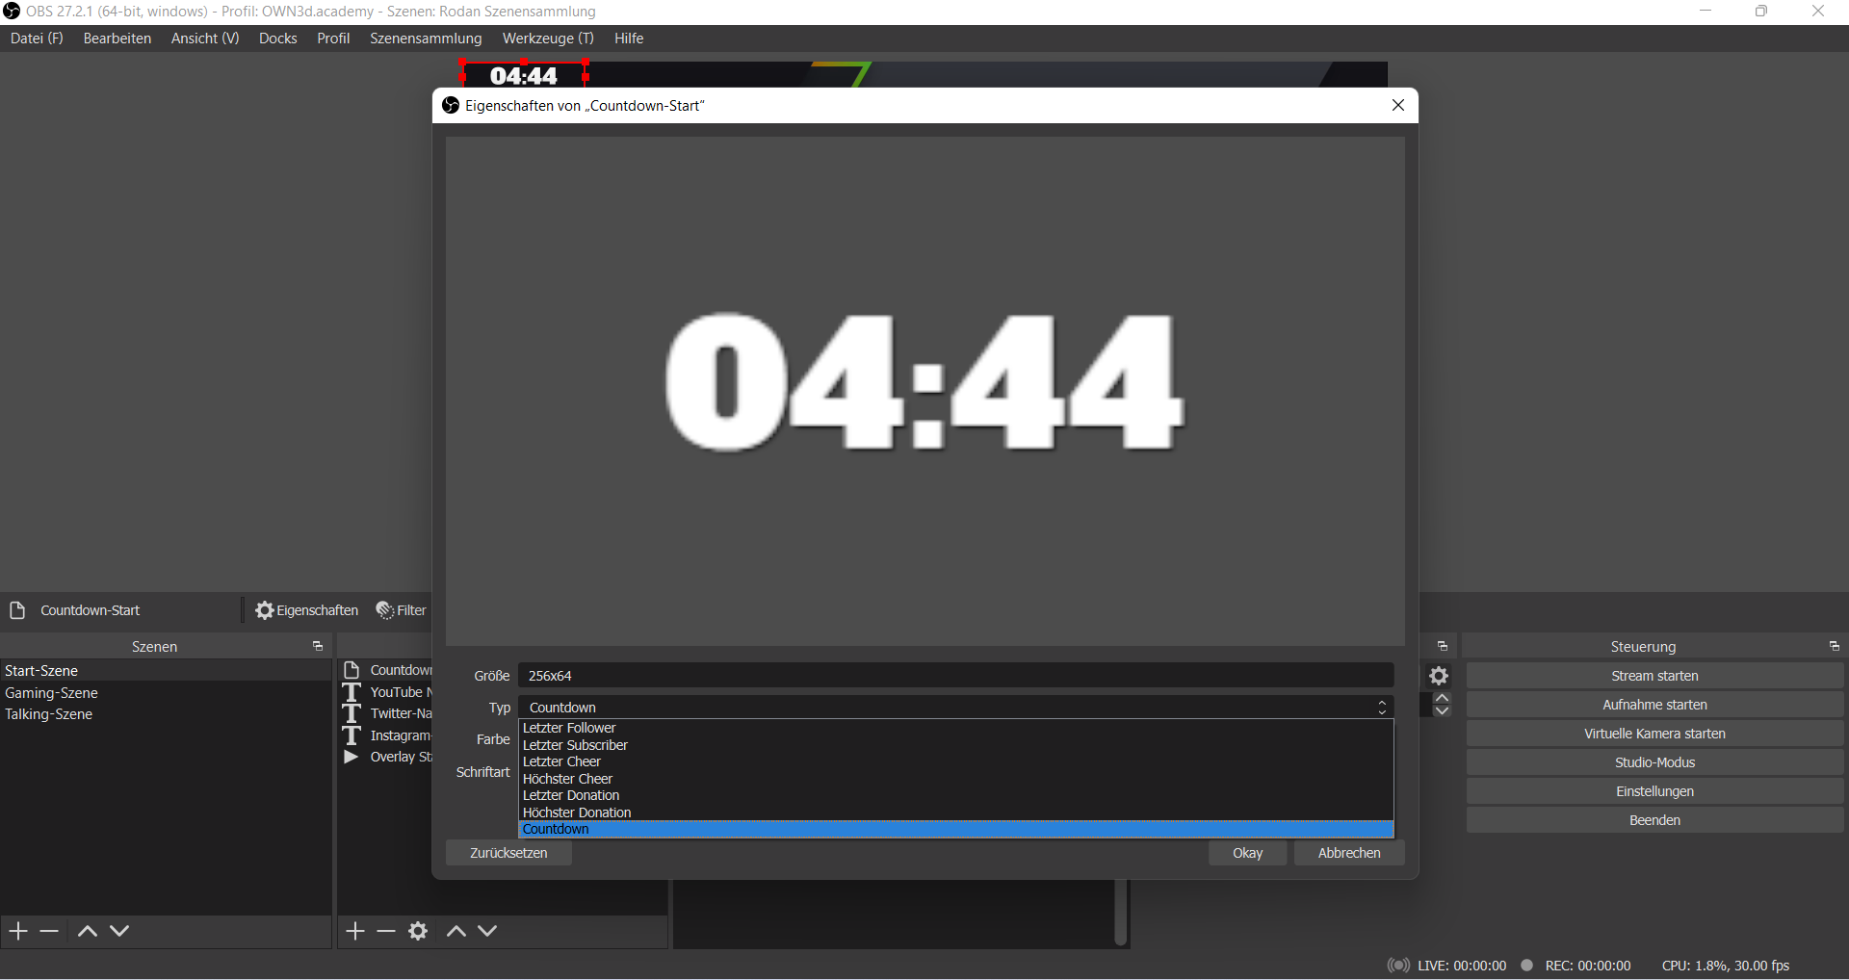Select Letzter Follower from the Typ list
The height and width of the screenshot is (980, 1849).
click(568, 728)
